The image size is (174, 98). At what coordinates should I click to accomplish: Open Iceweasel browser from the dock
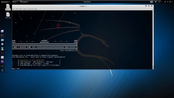2,31
